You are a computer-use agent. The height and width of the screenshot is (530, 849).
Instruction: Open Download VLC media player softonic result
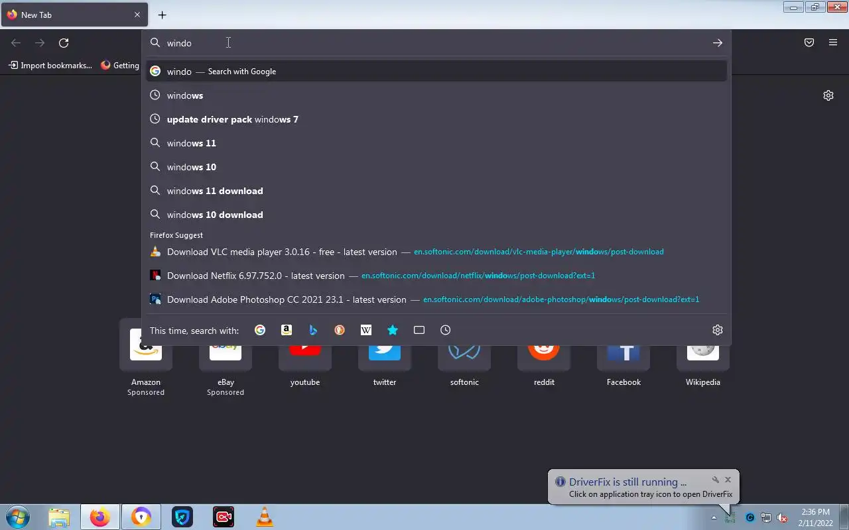[436, 252]
